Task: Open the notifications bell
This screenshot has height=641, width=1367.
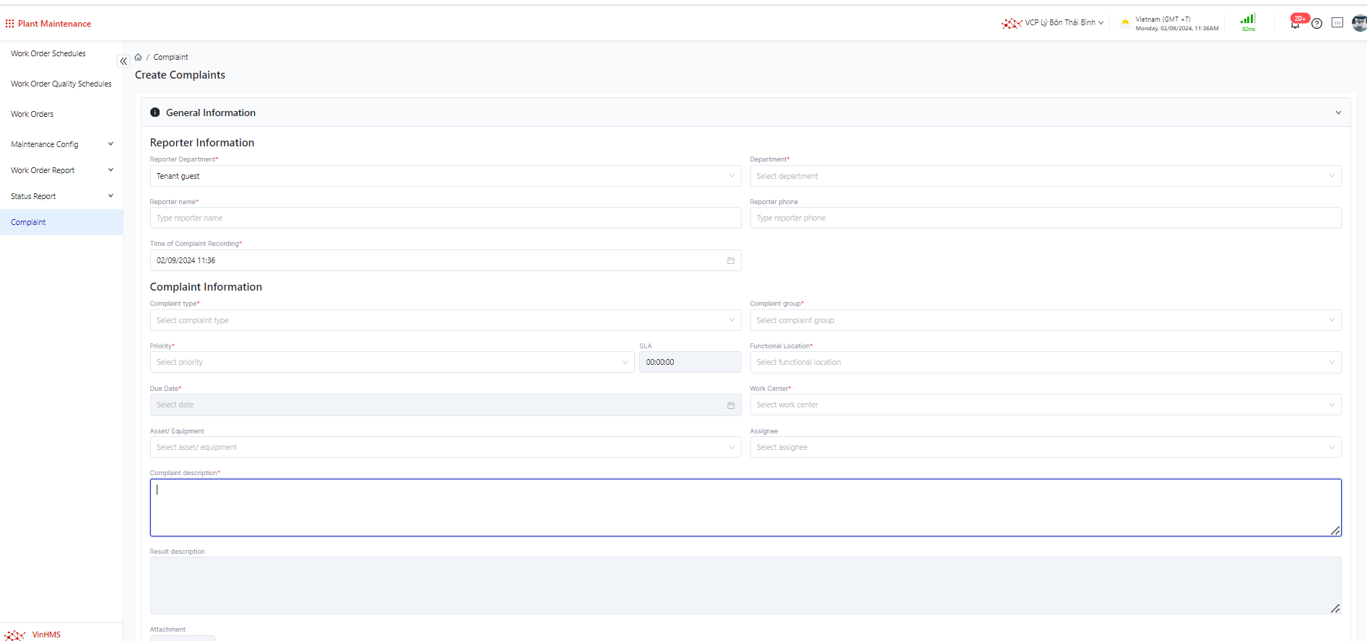Action: pos(1295,24)
